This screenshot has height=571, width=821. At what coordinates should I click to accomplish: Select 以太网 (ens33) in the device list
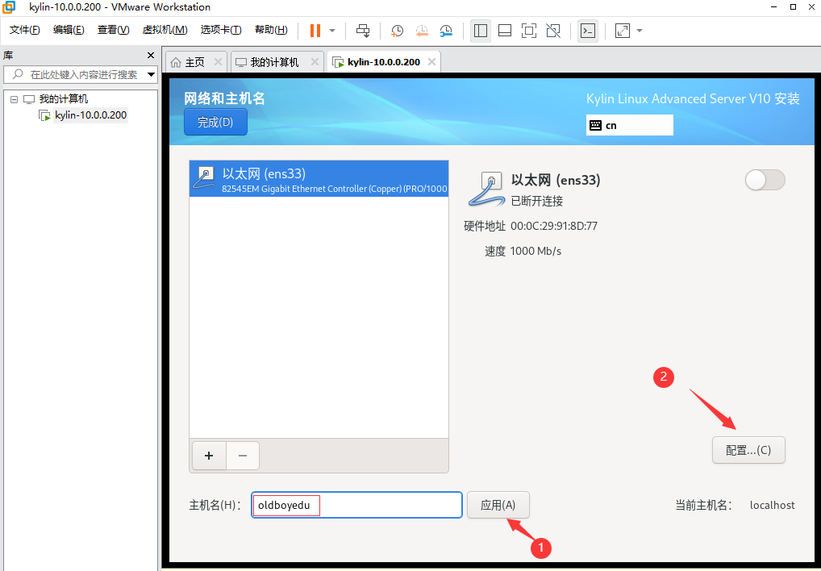pos(319,179)
